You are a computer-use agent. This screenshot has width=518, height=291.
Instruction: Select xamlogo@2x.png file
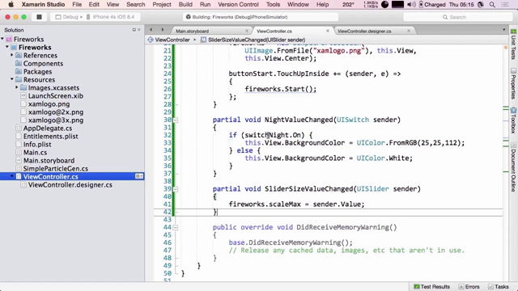pos(56,112)
